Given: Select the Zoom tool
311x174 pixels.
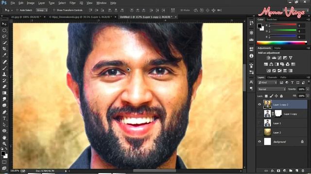Looking at the screenshot, I should click(4, 144).
